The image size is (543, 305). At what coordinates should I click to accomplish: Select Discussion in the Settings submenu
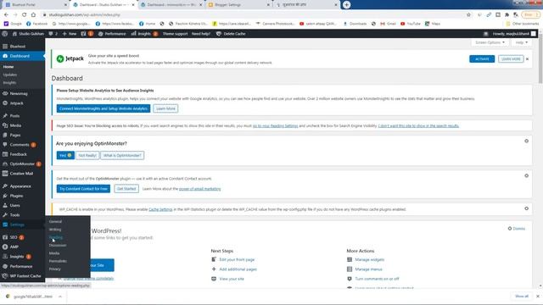(58, 245)
